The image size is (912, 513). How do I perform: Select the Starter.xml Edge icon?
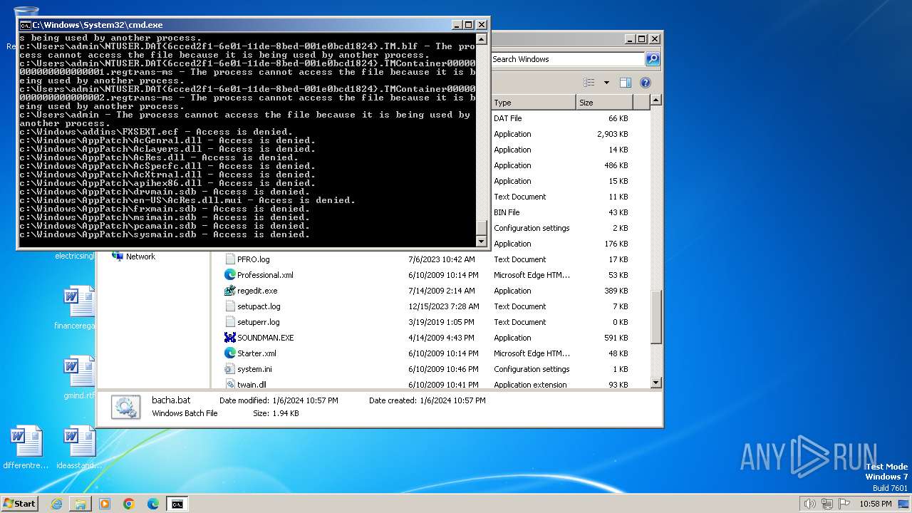coord(230,353)
